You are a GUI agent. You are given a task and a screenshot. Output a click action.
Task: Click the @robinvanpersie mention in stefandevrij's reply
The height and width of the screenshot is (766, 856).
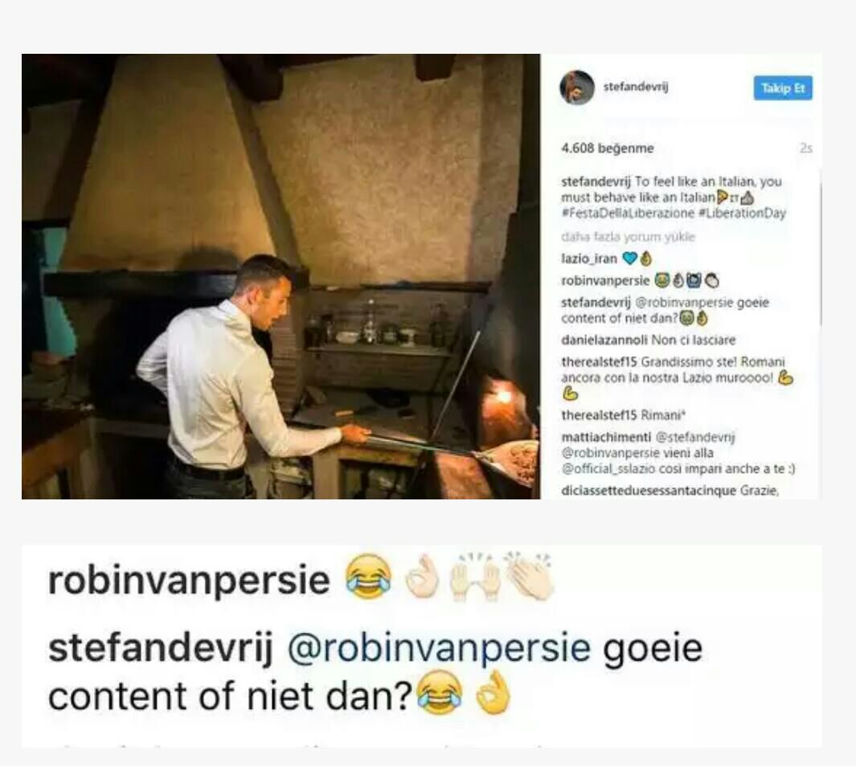(683, 303)
